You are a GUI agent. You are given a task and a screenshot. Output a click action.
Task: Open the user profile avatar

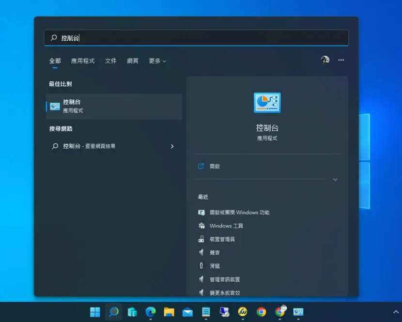(x=325, y=60)
